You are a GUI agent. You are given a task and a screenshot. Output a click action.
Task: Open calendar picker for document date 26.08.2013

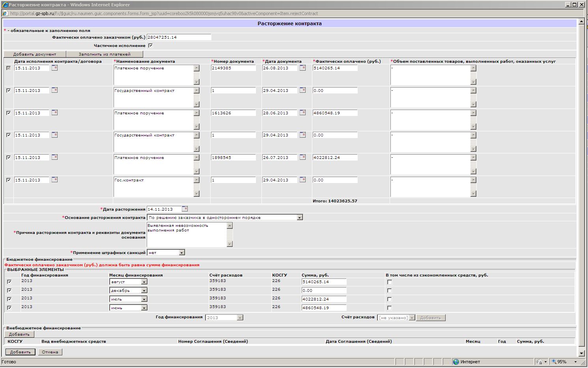click(x=302, y=68)
